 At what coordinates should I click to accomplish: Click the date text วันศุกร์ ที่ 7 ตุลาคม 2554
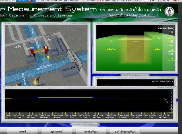tap(127, 15)
